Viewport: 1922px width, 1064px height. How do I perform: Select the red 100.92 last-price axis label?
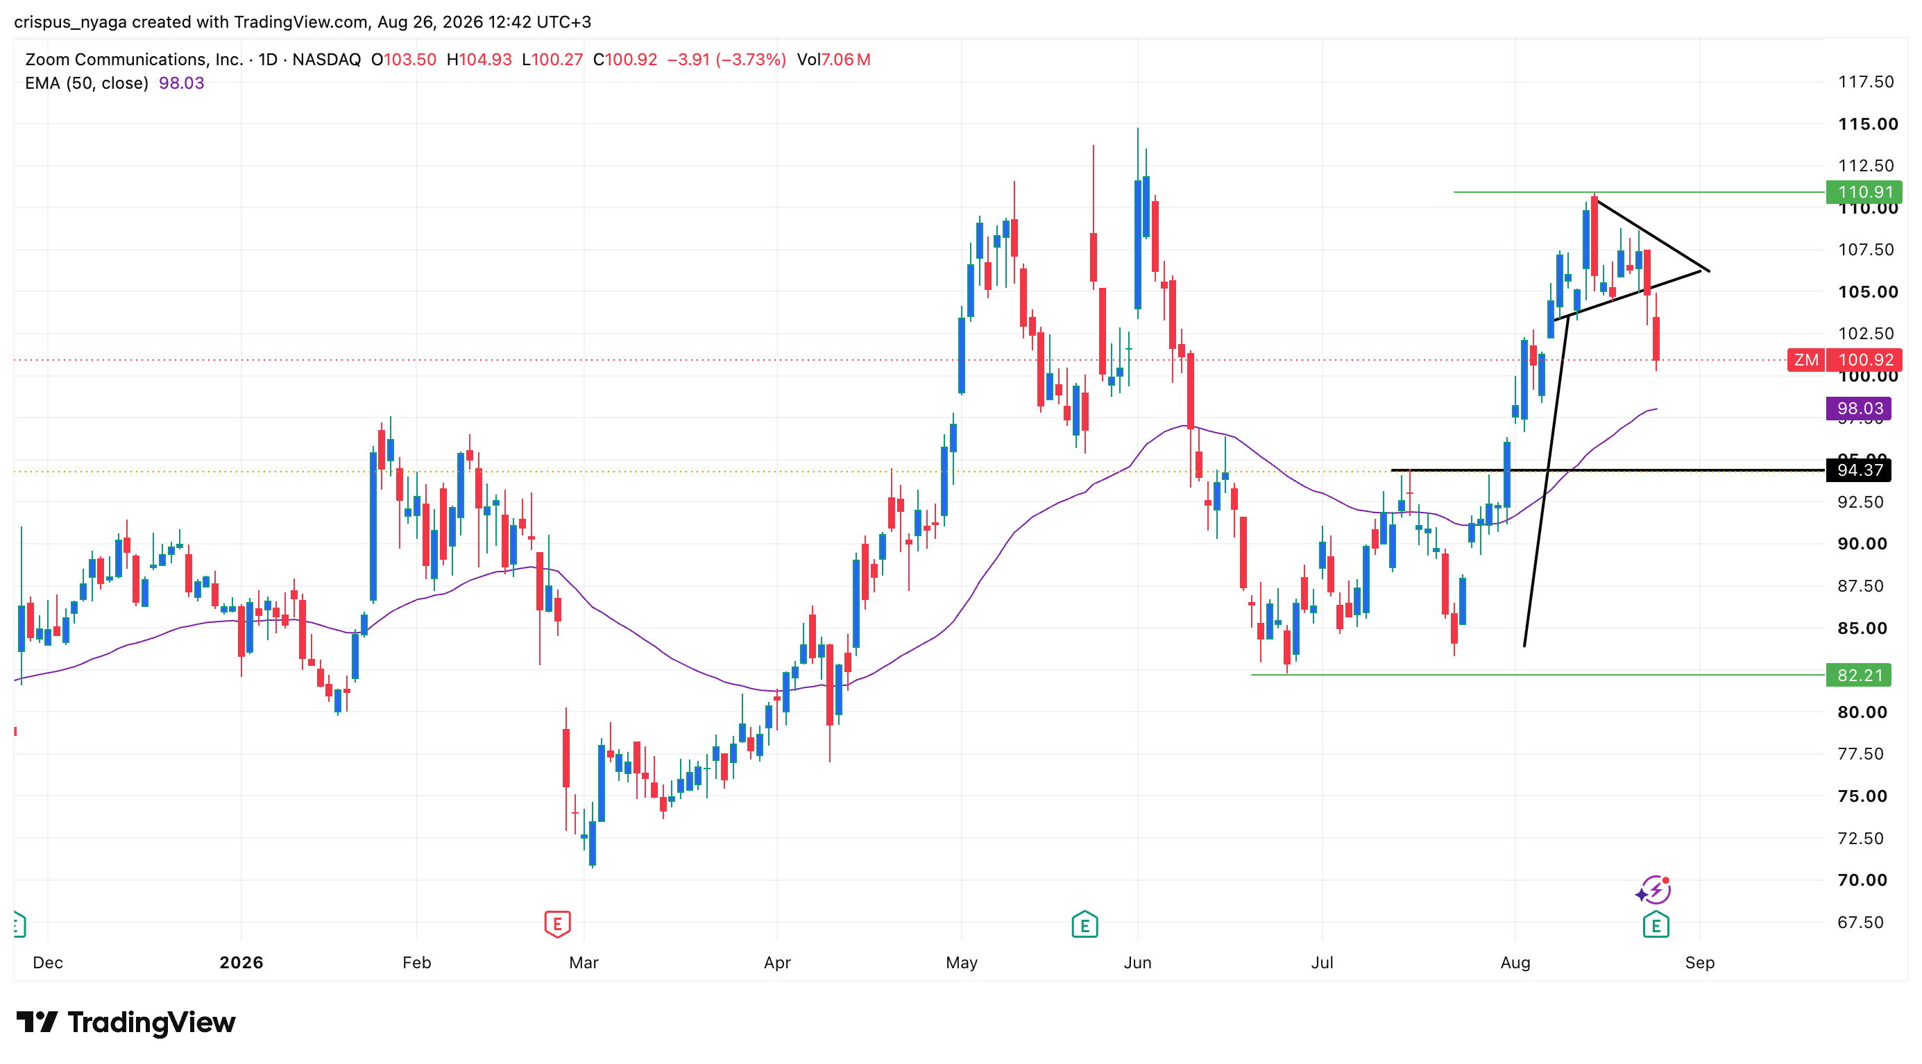(x=1864, y=360)
